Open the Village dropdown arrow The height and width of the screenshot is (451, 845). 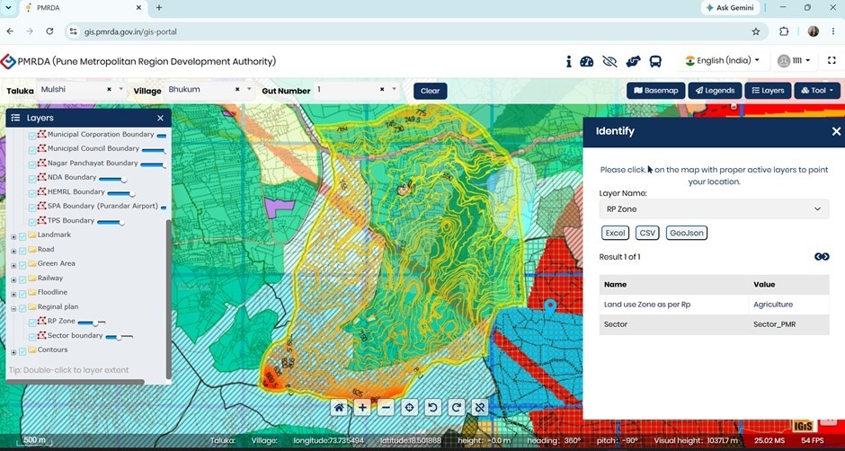click(249, 90)
